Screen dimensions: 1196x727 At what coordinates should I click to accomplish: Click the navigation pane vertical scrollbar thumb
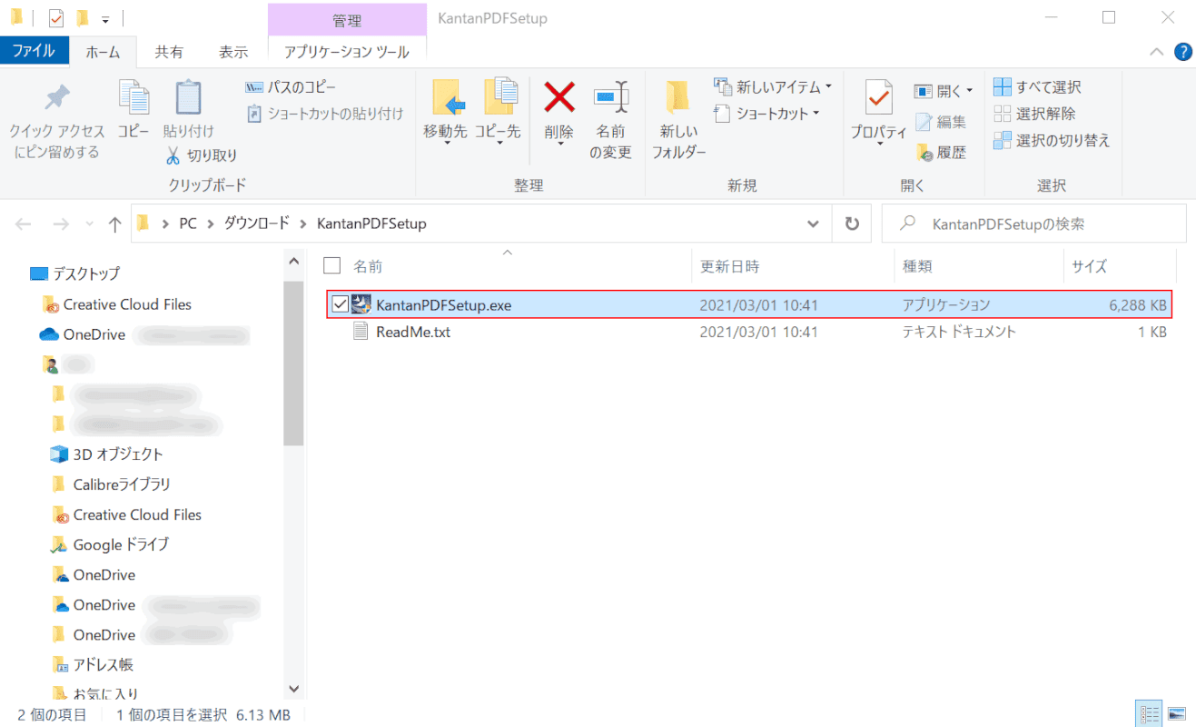click(x=293, y=363)
